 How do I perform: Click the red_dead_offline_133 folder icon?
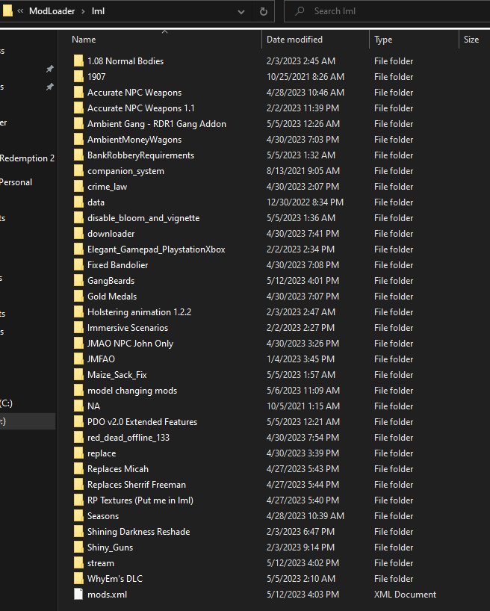coord(80,438)
